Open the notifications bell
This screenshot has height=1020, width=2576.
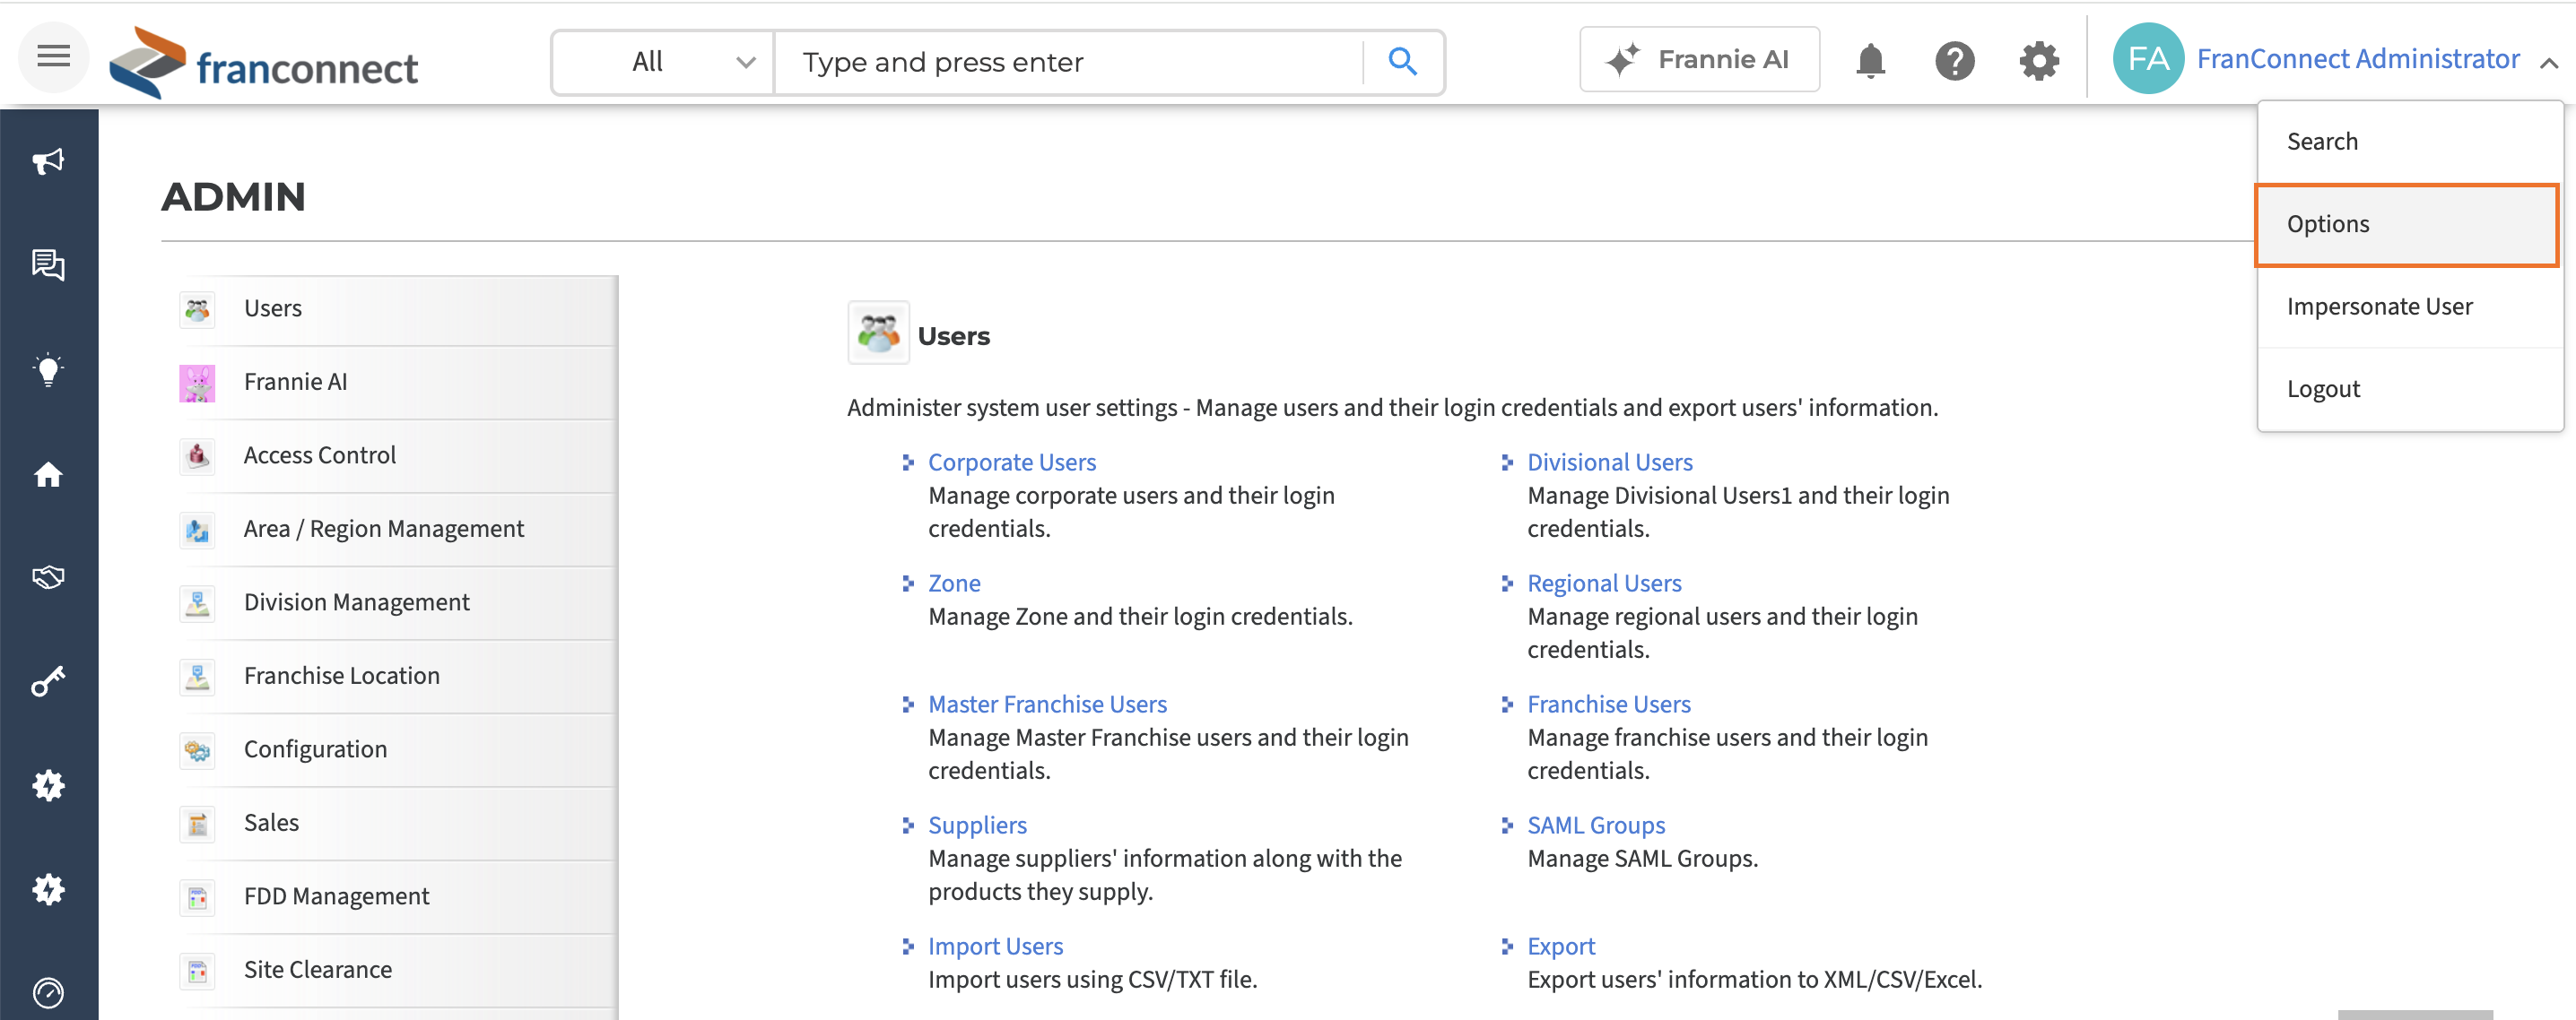[x=1870, y=61]
